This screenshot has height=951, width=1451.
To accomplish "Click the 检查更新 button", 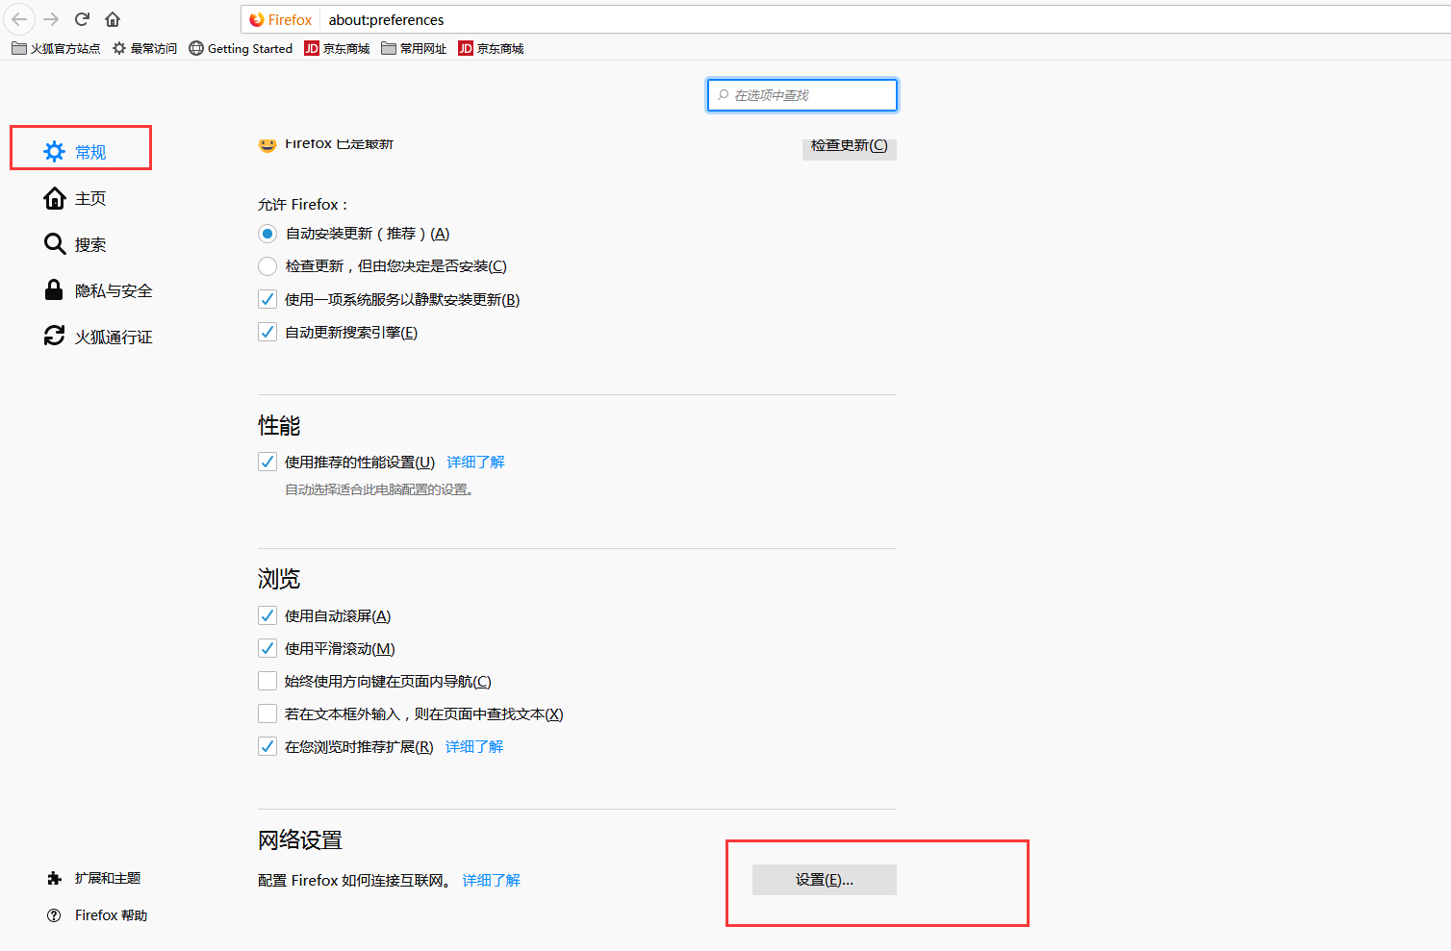I will 850,147.
